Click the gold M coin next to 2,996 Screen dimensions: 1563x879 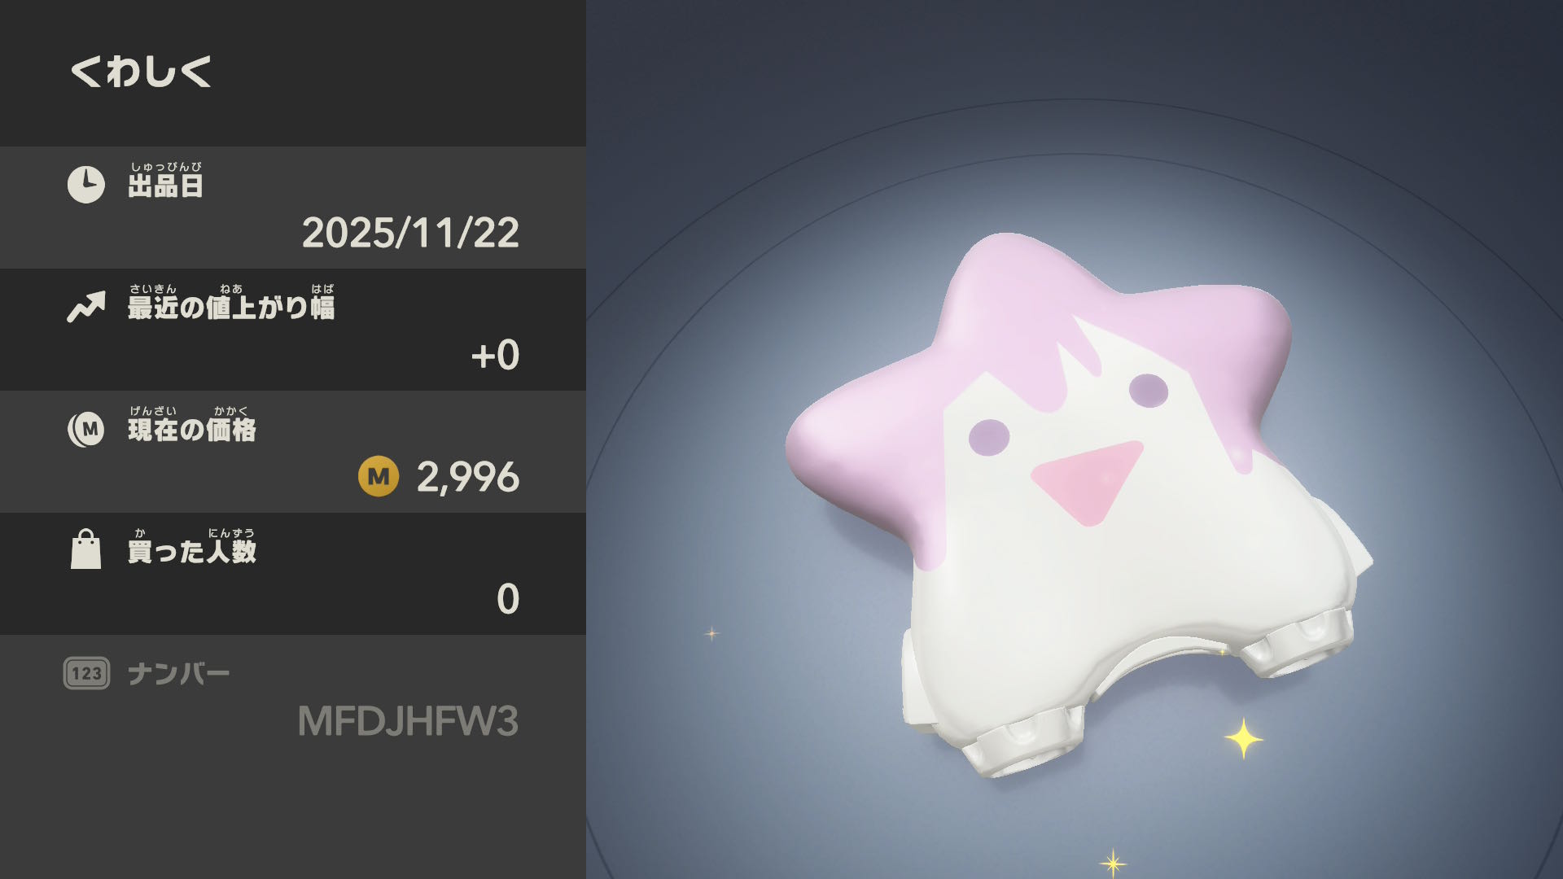379,476
